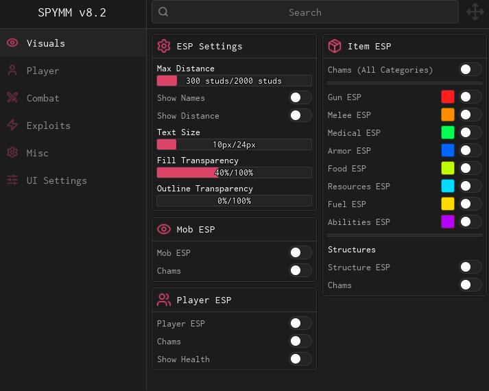This screenshot has height=391, width=489.
Task: Click the gear icon next to Misc
Action: pyautogui.click(x=12, y=153)
